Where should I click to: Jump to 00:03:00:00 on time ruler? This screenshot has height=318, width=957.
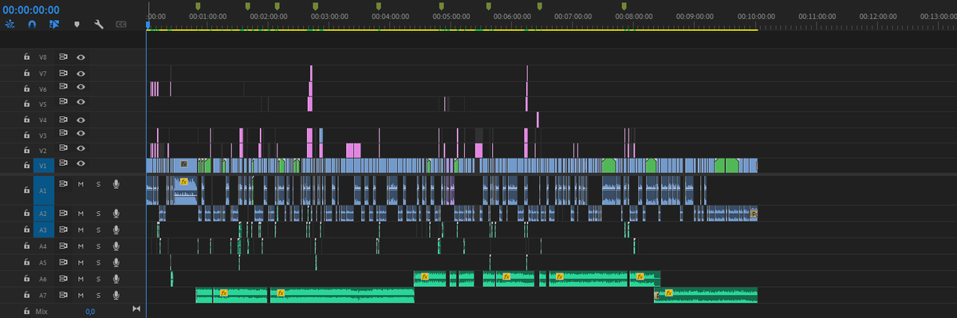tap(329, 16)
